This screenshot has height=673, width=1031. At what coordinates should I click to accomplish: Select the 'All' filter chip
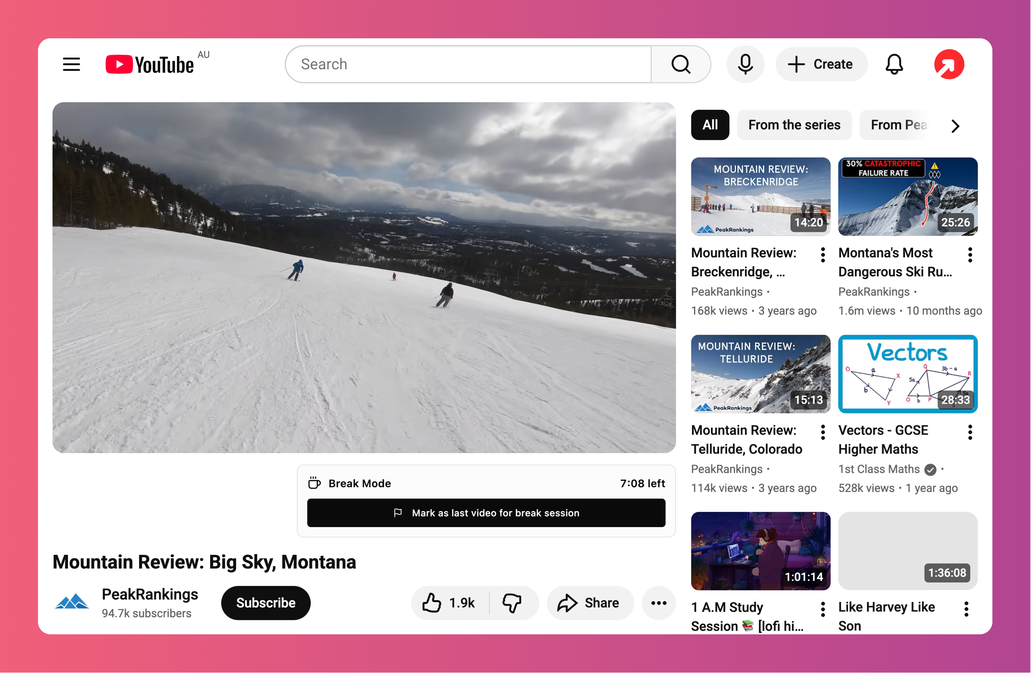point(709,125)
